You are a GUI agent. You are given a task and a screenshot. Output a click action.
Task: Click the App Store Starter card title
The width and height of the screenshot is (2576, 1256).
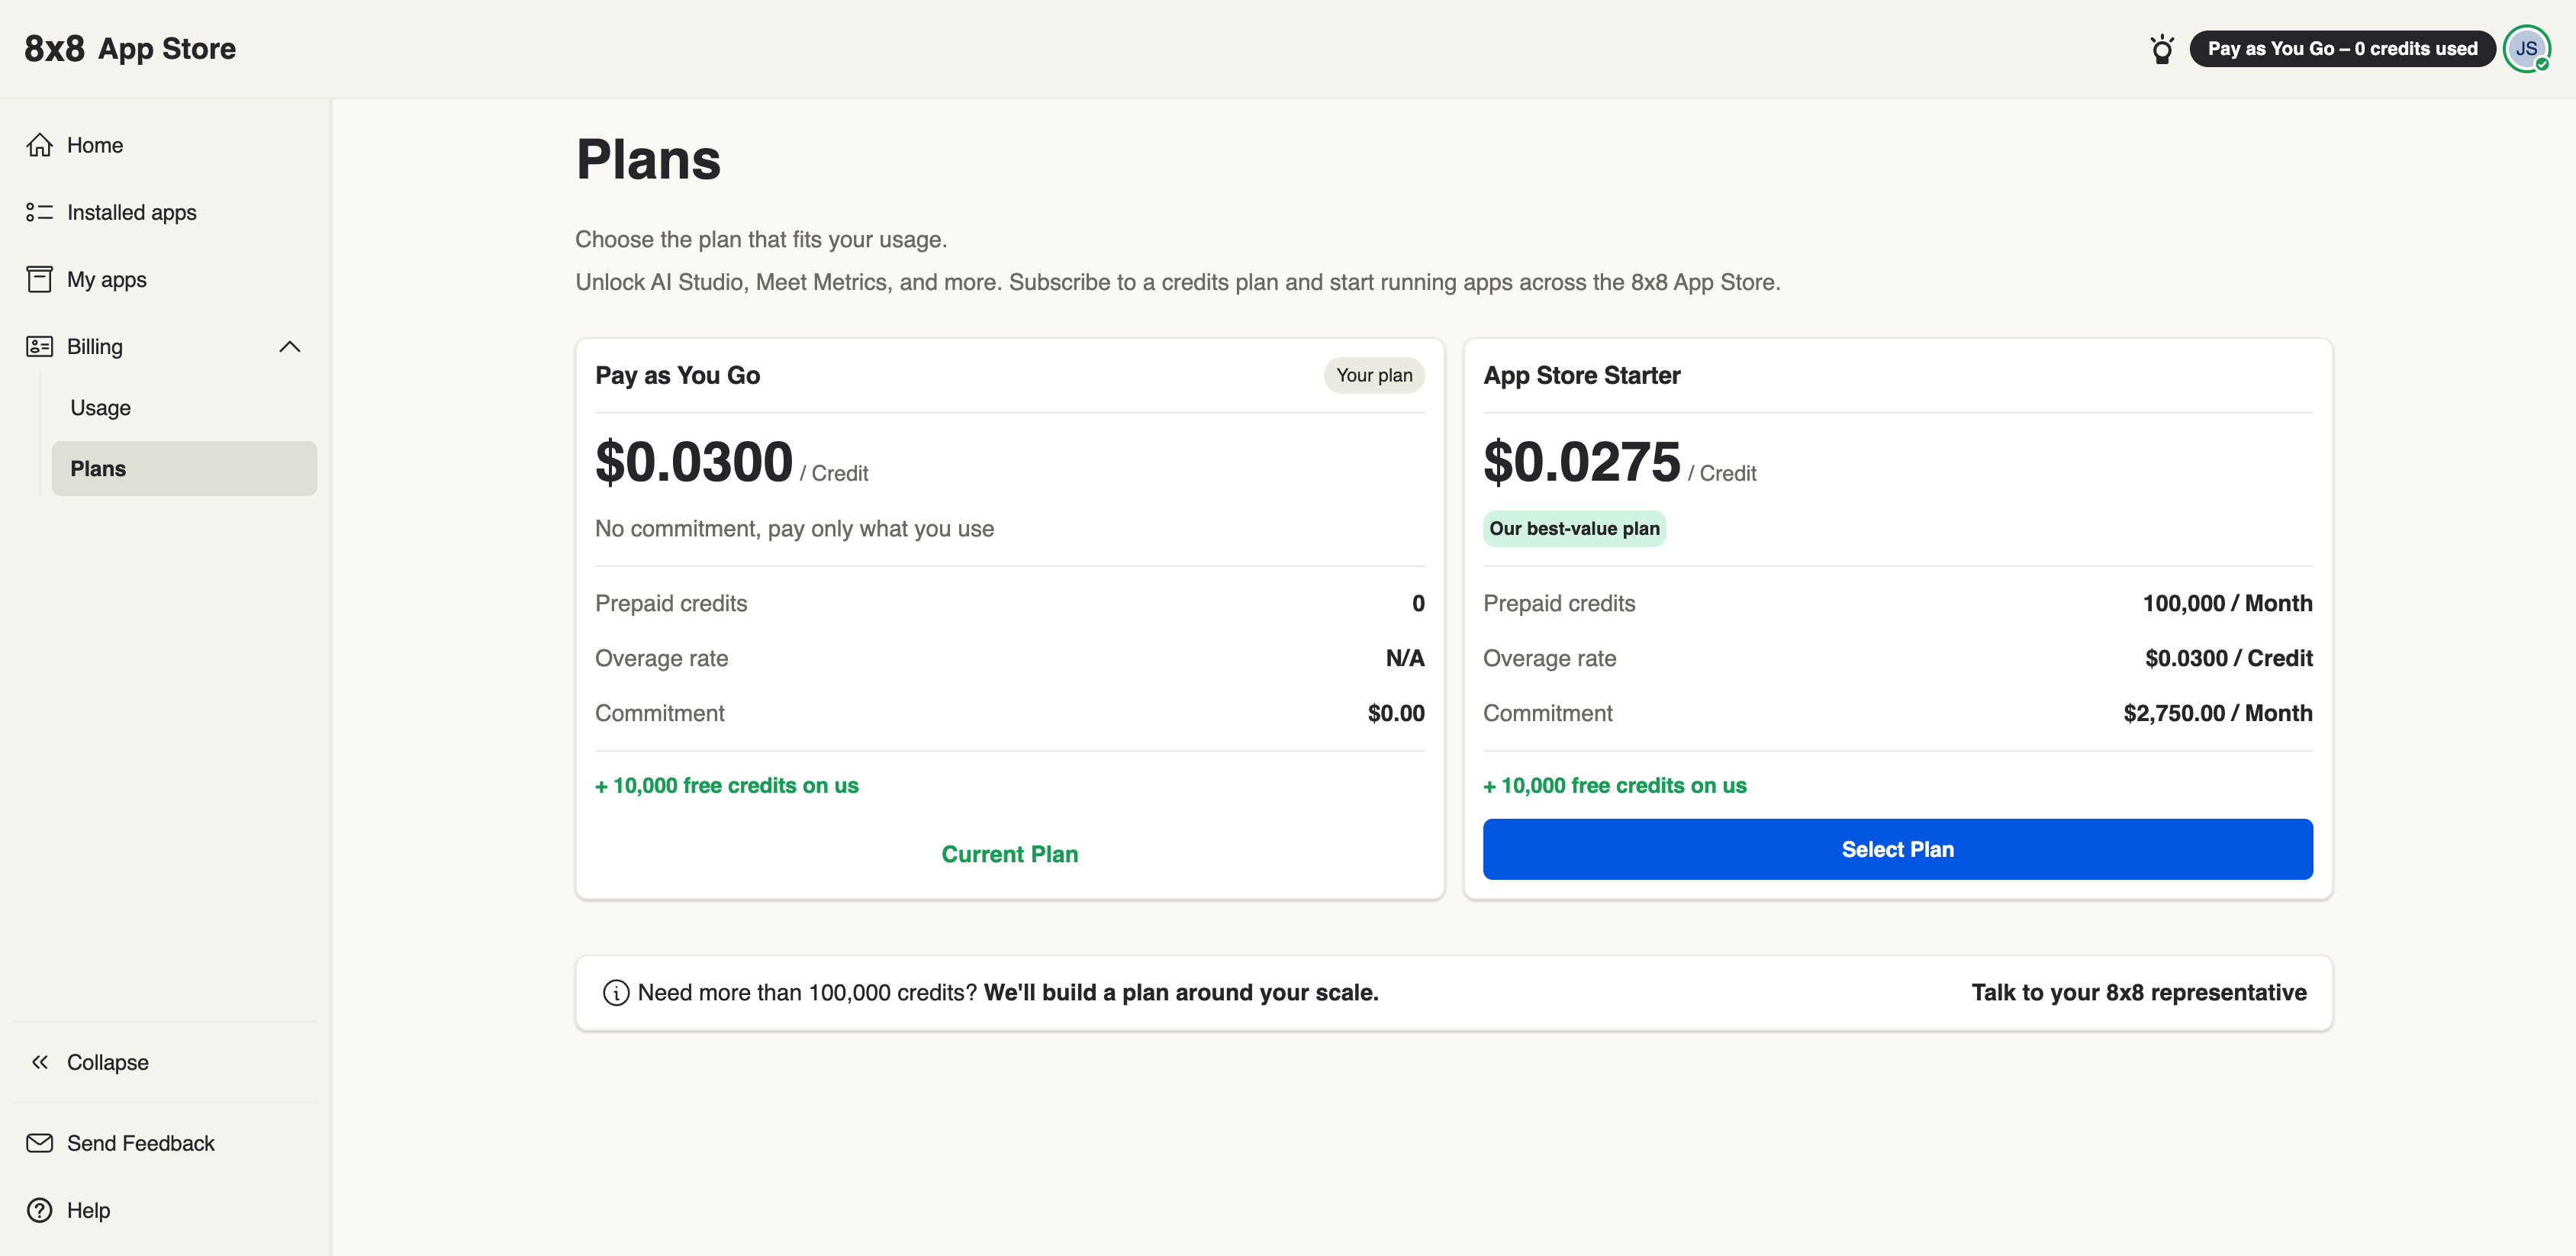click(1581, 375)
